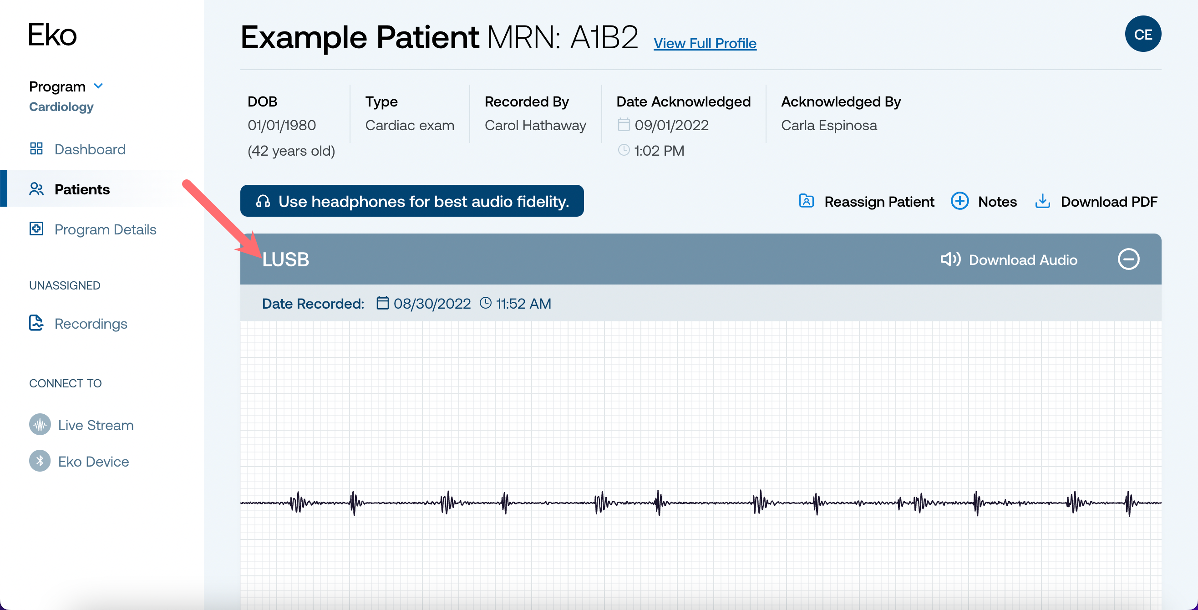Image resolution: width=1198 pixels, height=610 pixels.
Task: Click the Download Audio speaker icon
Action: tap(949, 259)
